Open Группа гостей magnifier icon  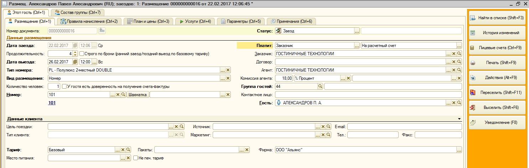[x=320, y=86]
